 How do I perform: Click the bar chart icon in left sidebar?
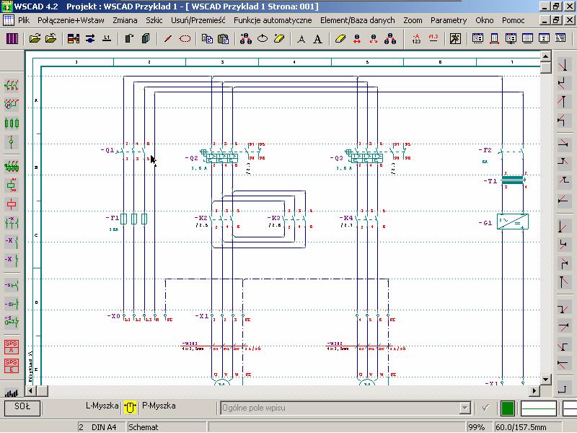click(12, 393)
